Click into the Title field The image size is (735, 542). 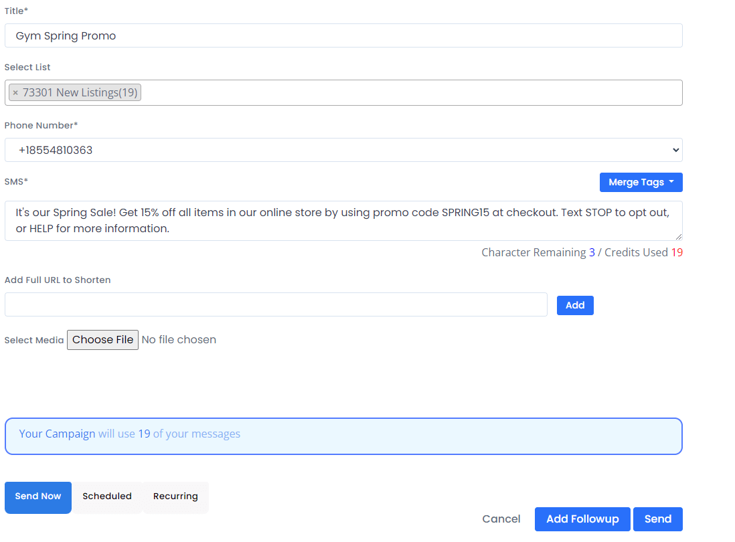pyautogui.click(x=343, y=35)
